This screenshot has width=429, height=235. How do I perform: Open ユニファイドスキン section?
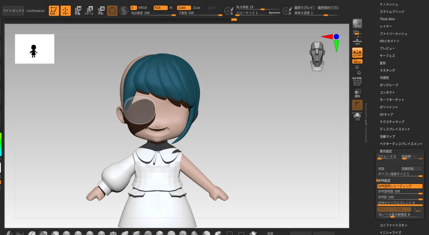point(393,225)
